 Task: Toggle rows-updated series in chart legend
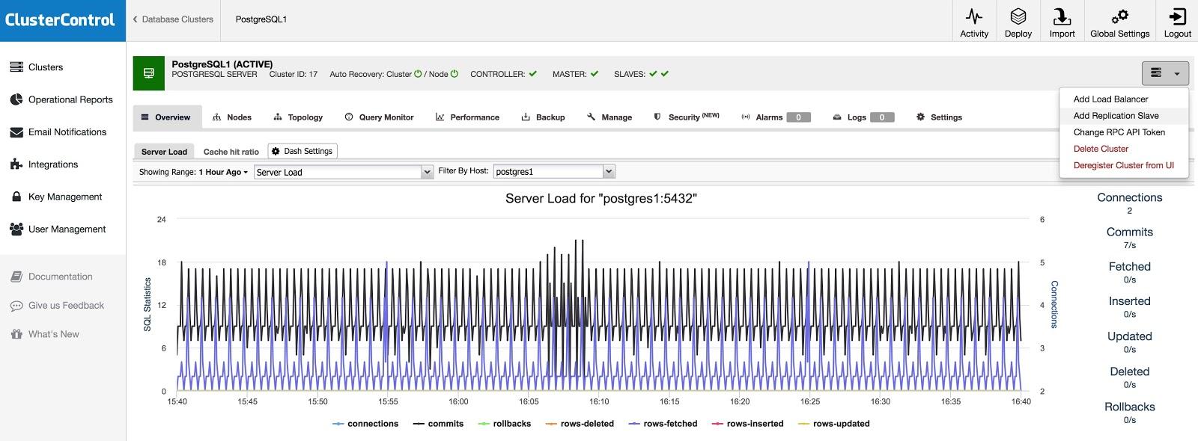(x=833, y=424)
